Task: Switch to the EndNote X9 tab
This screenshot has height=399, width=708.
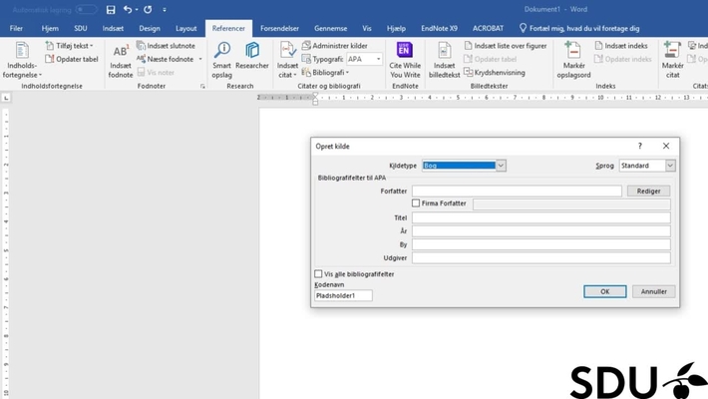Action: [439, 29]
